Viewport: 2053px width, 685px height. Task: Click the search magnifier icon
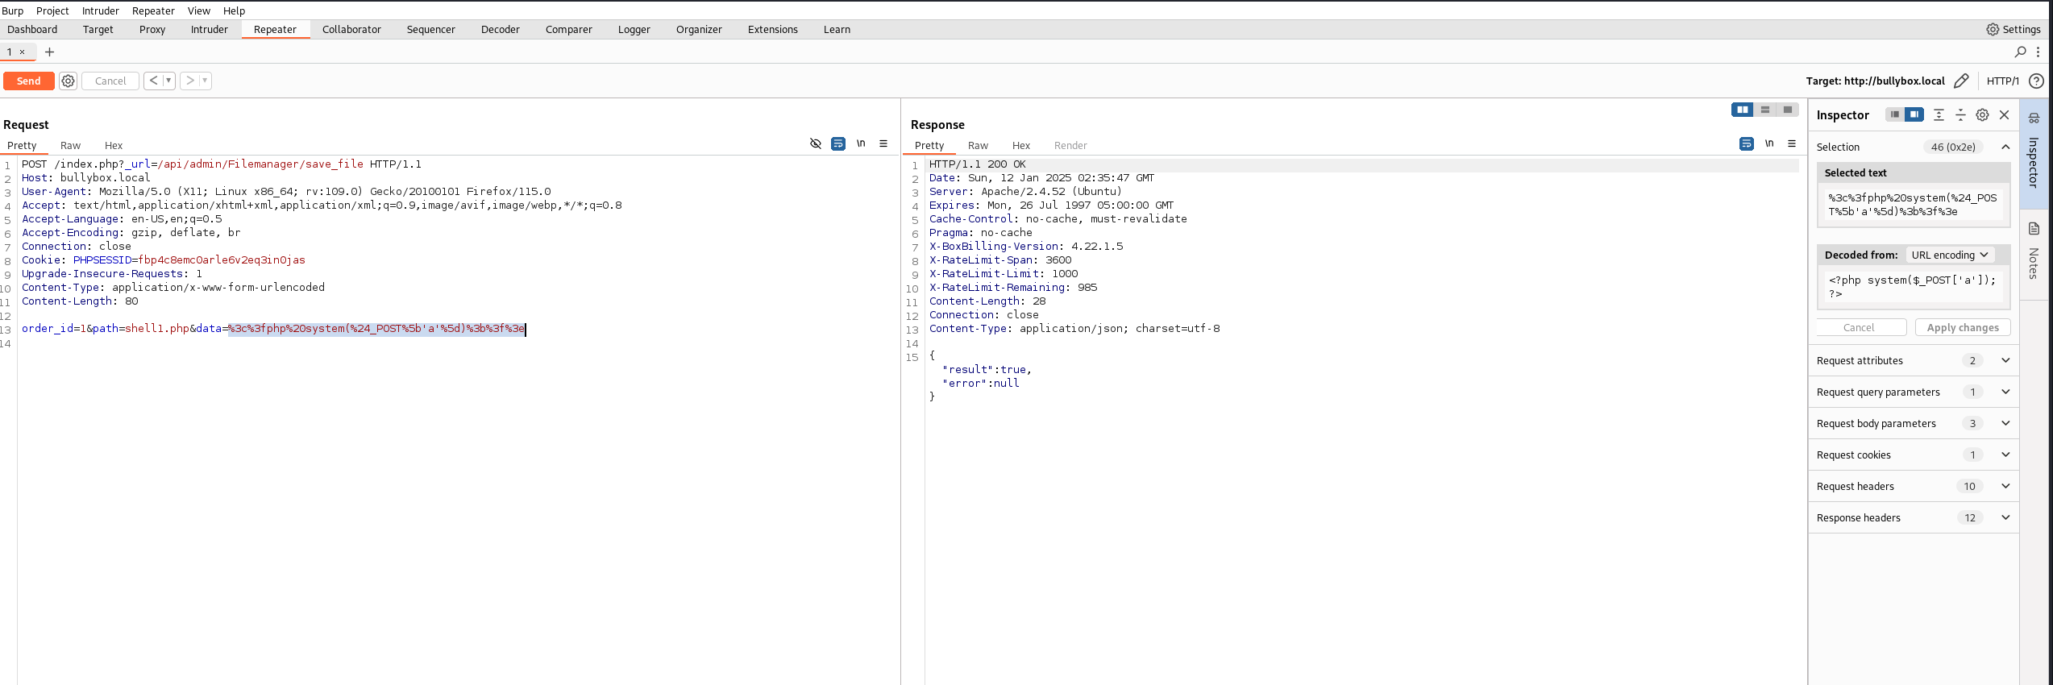2021,52
